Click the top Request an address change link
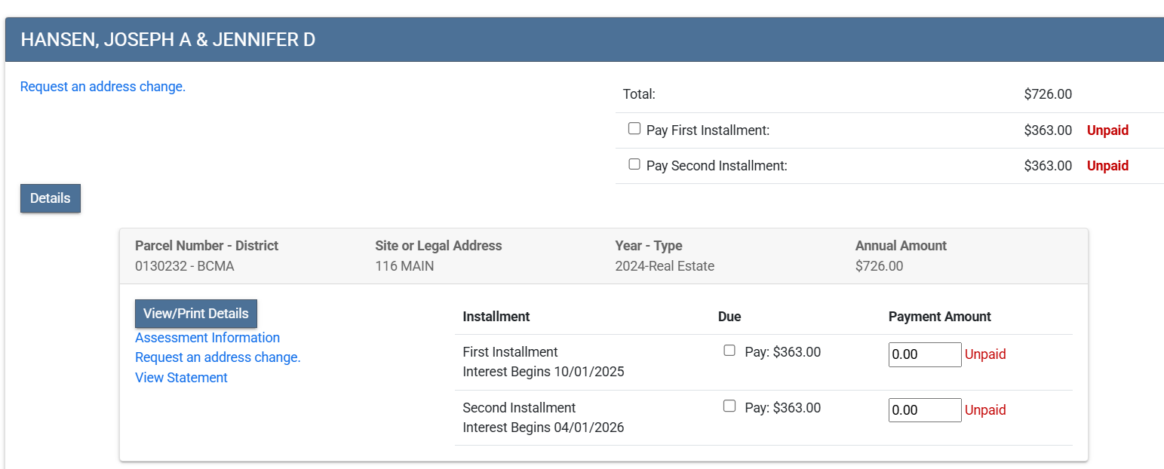Viewport: 1164px width, 469px height. pyautogui.click(x=103, y=87)
